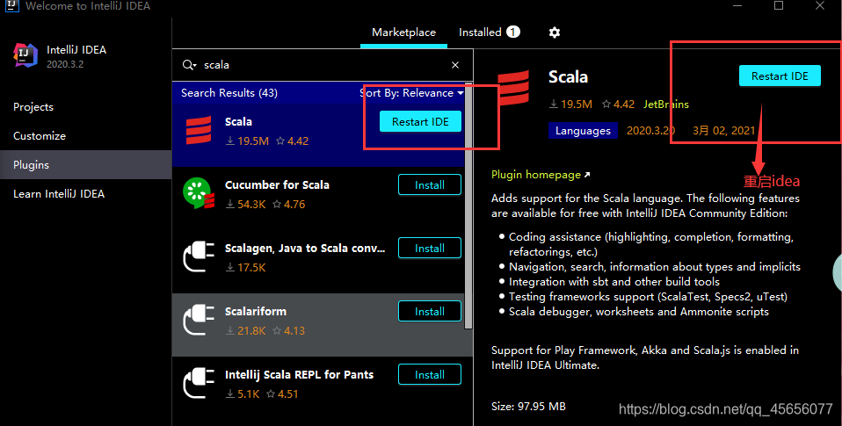Click the 4.42 rating in details pane
The width and height of the screenshot is (842, 426).
coord(618,105)
